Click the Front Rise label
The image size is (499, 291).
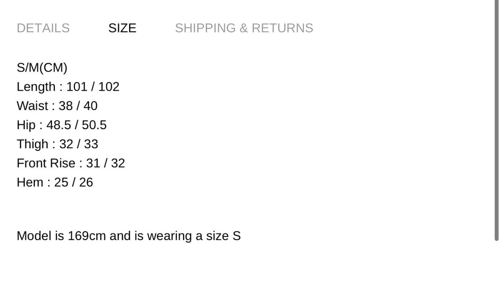(46, 164)
